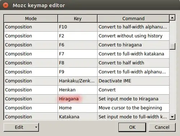The image size is (180, 136).
Task: Click the scrollbar down arrow
Action: 172,117
